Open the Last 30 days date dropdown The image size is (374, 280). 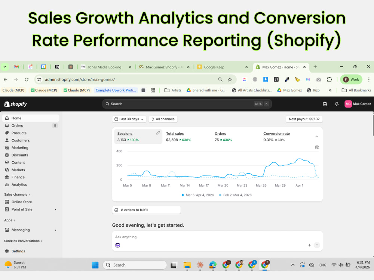pos(129,119)
